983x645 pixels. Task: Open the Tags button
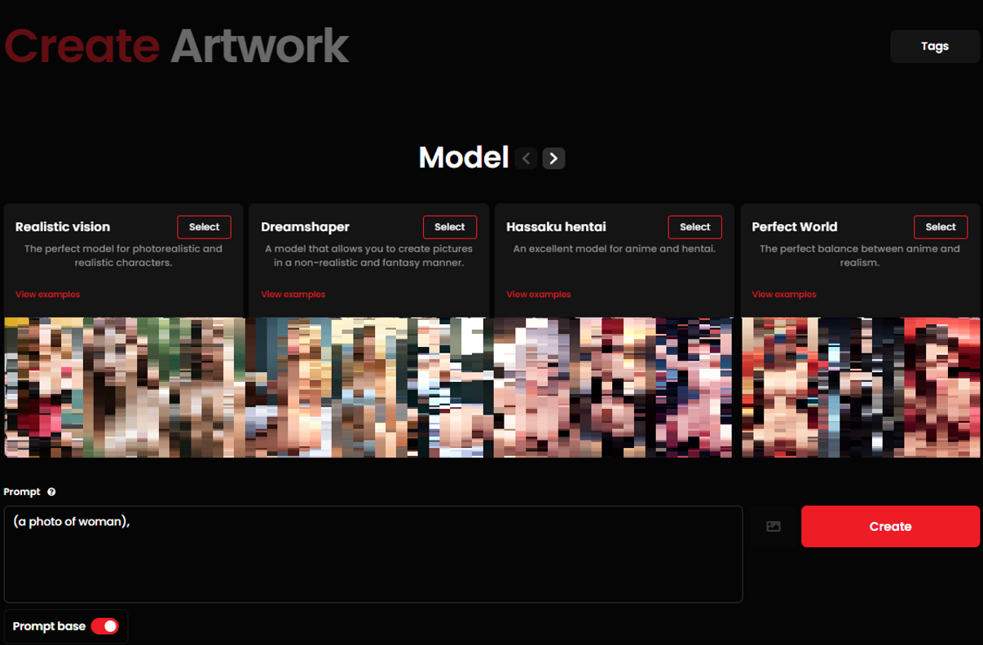935,46
